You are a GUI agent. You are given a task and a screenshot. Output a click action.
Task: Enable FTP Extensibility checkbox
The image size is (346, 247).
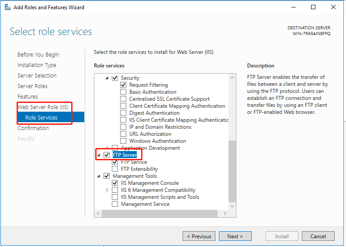pos(115,169)
